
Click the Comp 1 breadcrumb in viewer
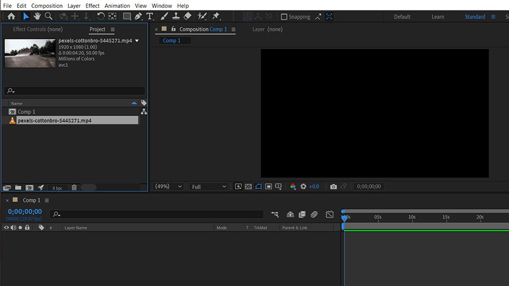[x=172, y=41]
